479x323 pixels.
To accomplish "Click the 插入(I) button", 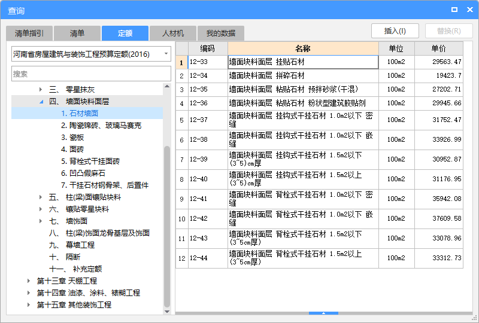I will tap(395, 31).
